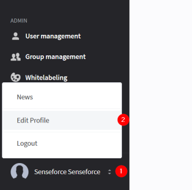Collapse the profile menu via Senseforce Senseforce name
The image size is (192, 190).
67,172
